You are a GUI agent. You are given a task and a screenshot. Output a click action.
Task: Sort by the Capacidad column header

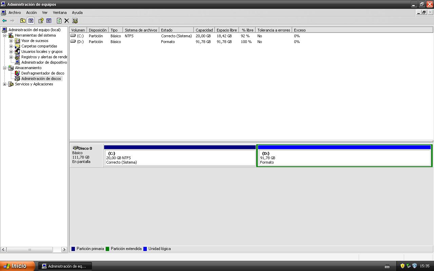(204, 30)
